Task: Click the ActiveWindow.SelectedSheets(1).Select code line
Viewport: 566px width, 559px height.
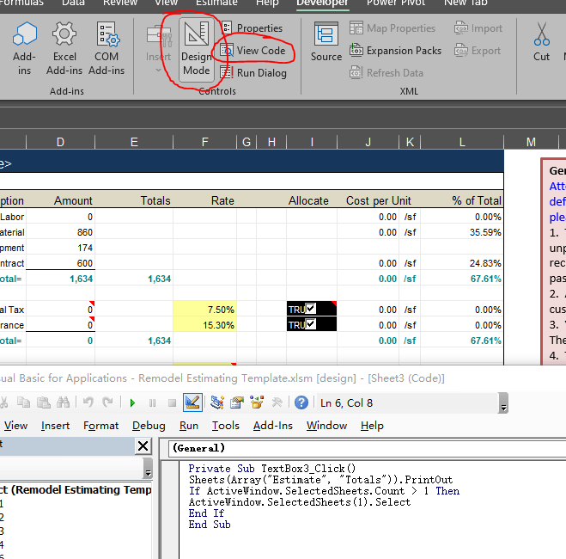Action: point(300,502)
